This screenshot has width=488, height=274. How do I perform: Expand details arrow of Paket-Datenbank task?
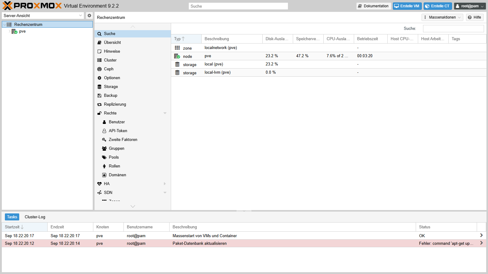[x=481, y=243]
